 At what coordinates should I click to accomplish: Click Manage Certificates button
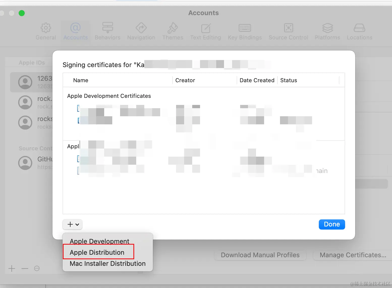(x=353, y=255)
